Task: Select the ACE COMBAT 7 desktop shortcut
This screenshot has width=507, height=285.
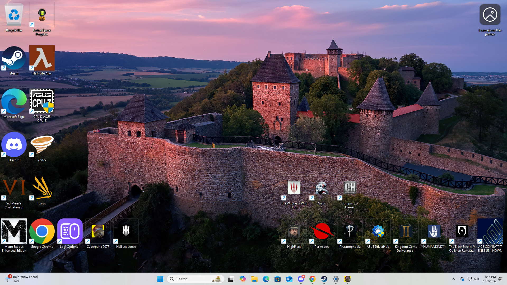Action: click(x=490, y=232)
